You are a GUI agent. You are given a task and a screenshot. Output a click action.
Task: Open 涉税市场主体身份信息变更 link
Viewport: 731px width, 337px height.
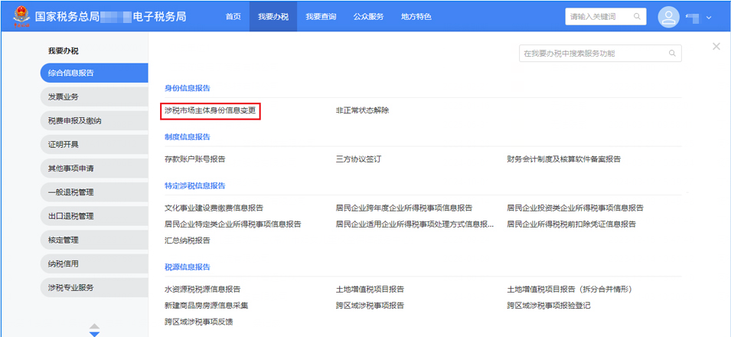tap(210, 110)
